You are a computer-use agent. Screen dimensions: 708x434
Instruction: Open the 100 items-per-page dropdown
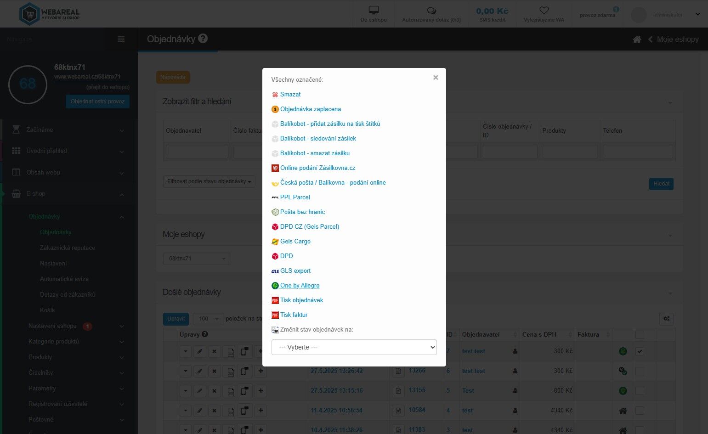(208, 319)
